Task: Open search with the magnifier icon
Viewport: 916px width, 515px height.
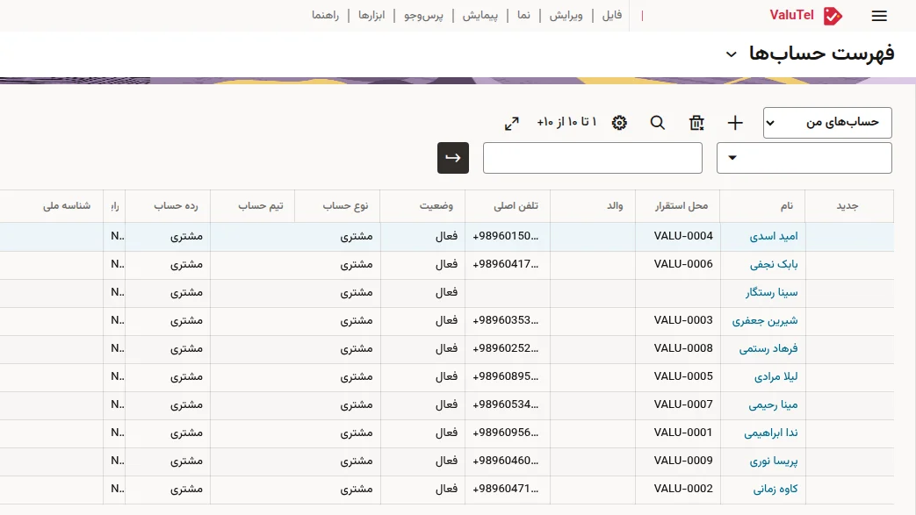Action: 658,123
